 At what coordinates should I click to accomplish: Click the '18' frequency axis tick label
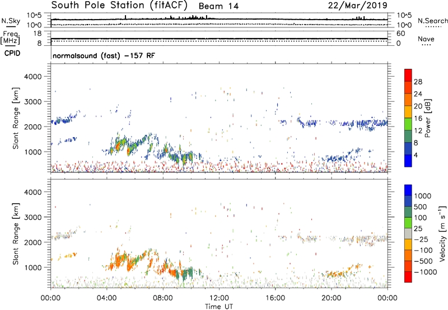tap(38, 34)
